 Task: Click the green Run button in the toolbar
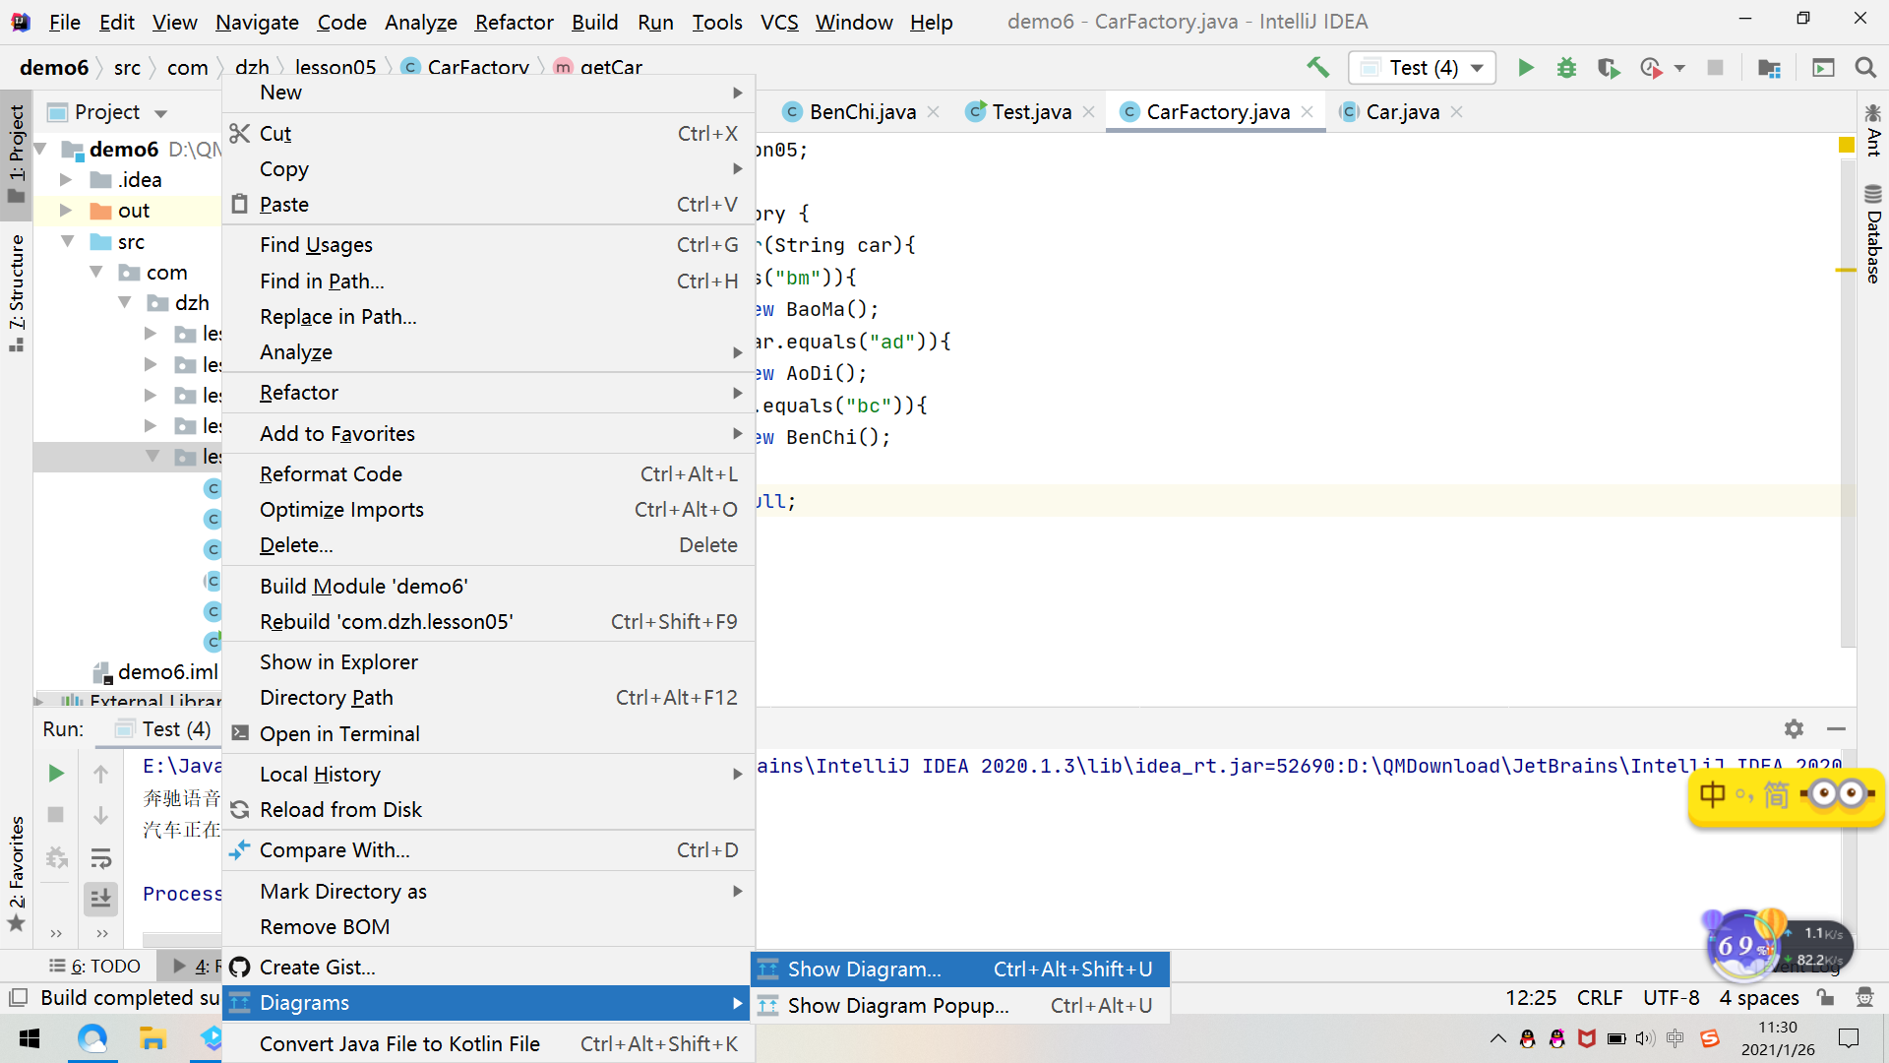click(1525, 68)
